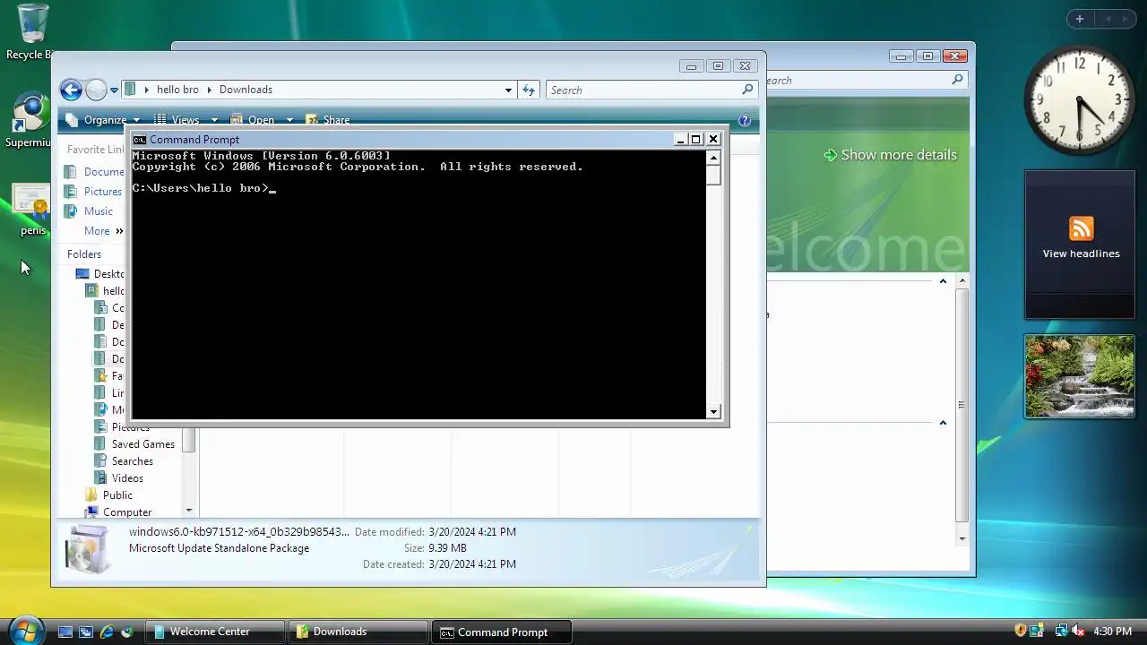Open Documents in Favorite Links
Viewport: 1147px width, 645px height.
(94, 172)
